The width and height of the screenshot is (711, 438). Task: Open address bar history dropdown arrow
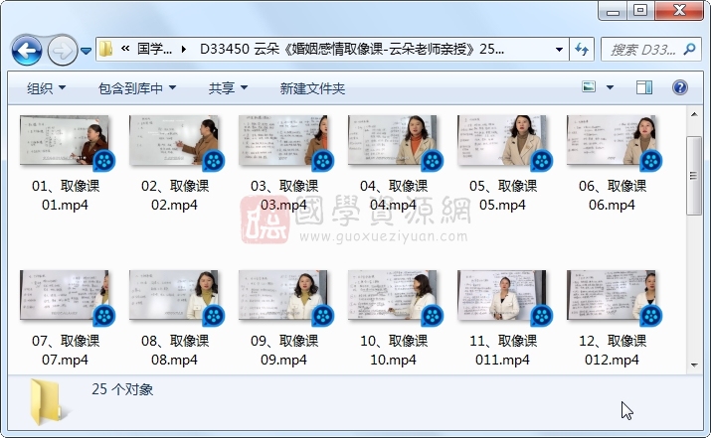click(559, 49)
